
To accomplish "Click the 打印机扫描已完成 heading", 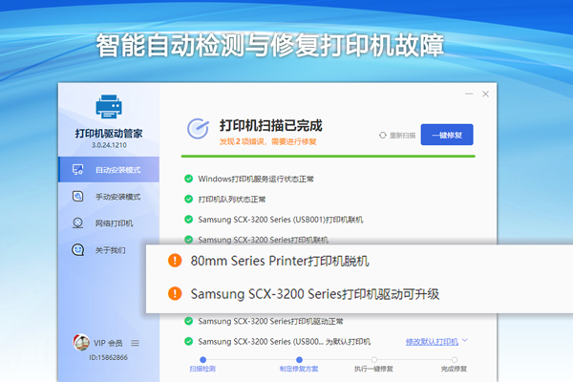I will point(271,125).
